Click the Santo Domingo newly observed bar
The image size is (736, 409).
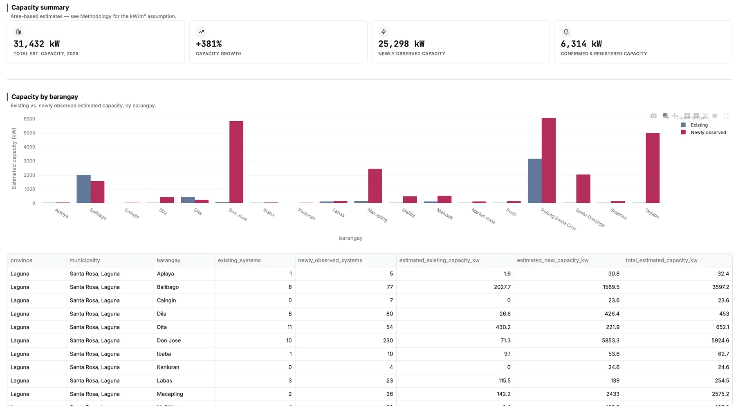pos(583,189)
